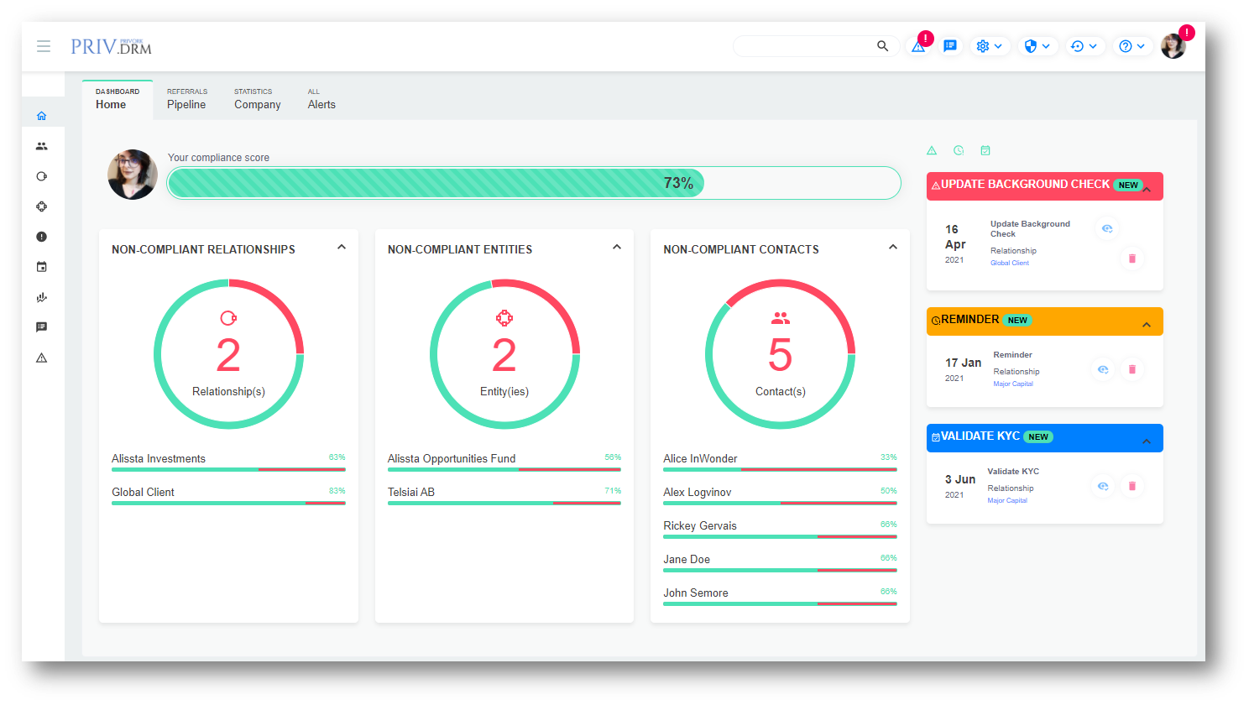
Task: Click the trash icon for the Validate KYC task
Action: [x=1131, y=486]
